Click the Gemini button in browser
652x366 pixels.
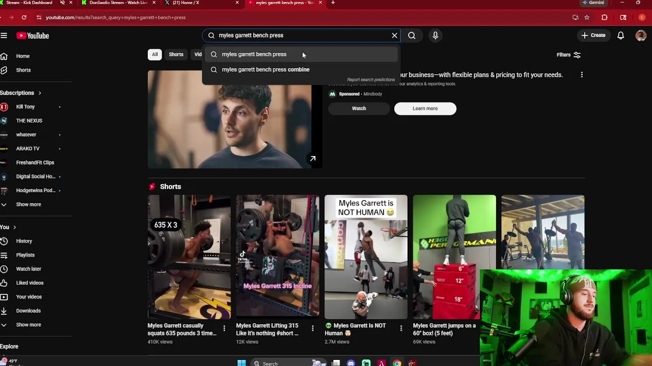pyautogui.click(x=593, y=3)
